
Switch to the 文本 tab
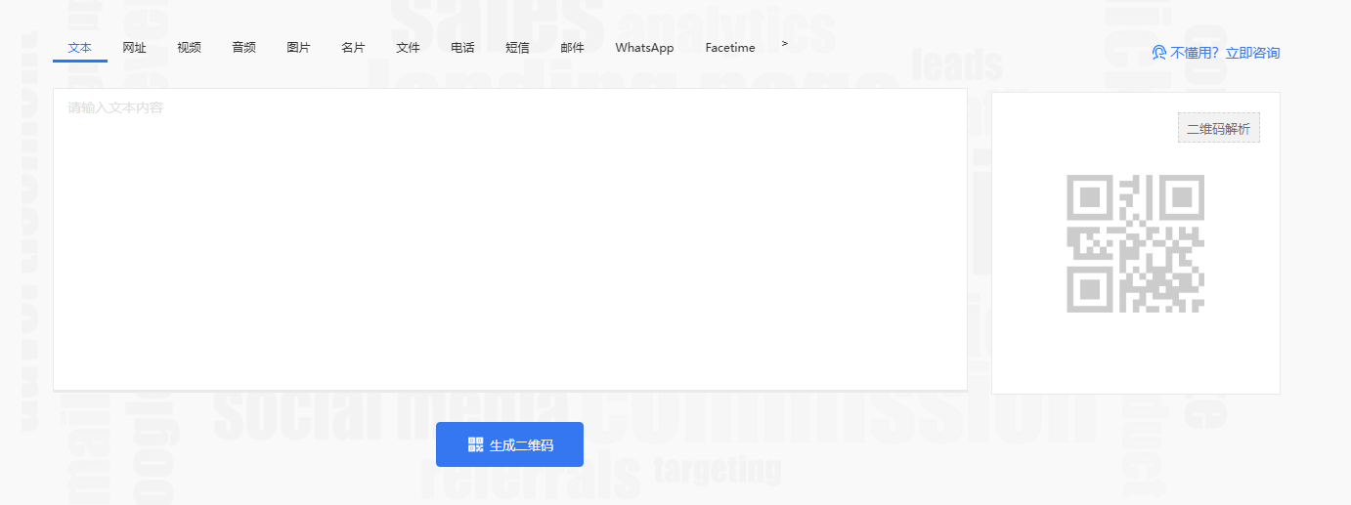pos(80,48)
